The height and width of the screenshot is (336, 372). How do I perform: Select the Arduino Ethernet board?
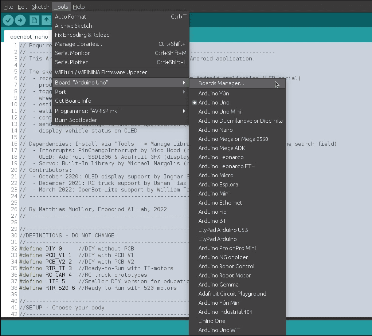coord(238,203)
